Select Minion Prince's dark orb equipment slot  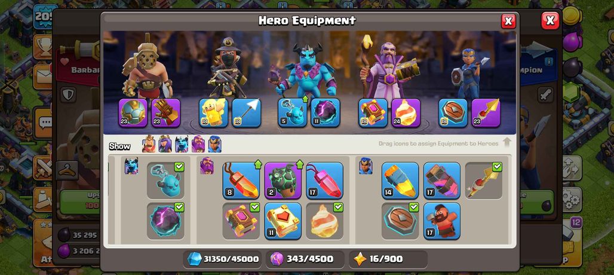[x=326, y=113]
